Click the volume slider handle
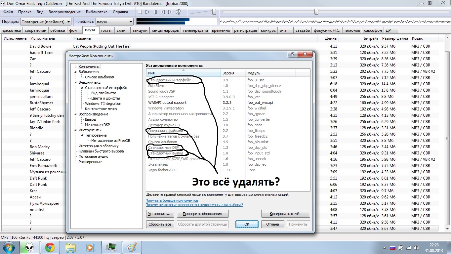Viewport: 451px width, 254px height. [214, 12]
